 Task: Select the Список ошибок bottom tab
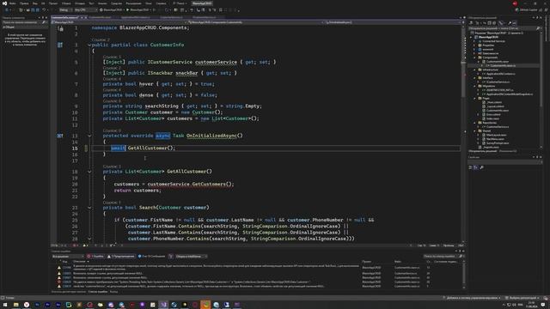(98, 292)
